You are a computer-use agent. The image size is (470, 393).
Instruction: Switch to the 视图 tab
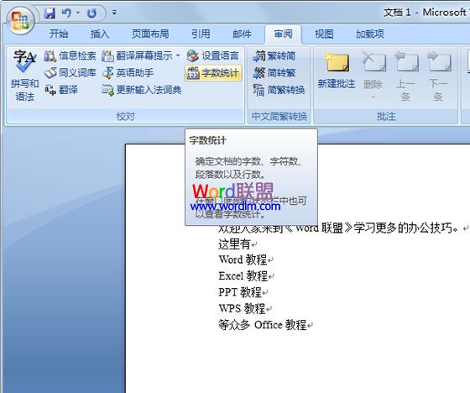coord(324,34)
